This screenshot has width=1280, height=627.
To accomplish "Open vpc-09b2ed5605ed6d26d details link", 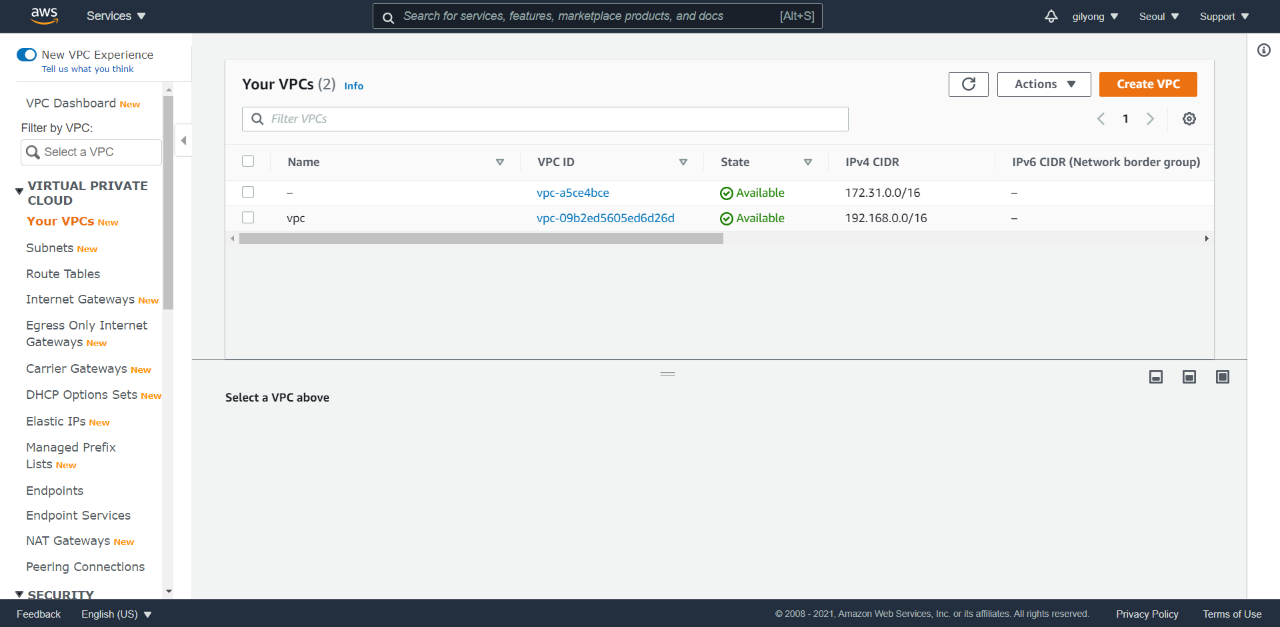I will (x=605, y=218).
